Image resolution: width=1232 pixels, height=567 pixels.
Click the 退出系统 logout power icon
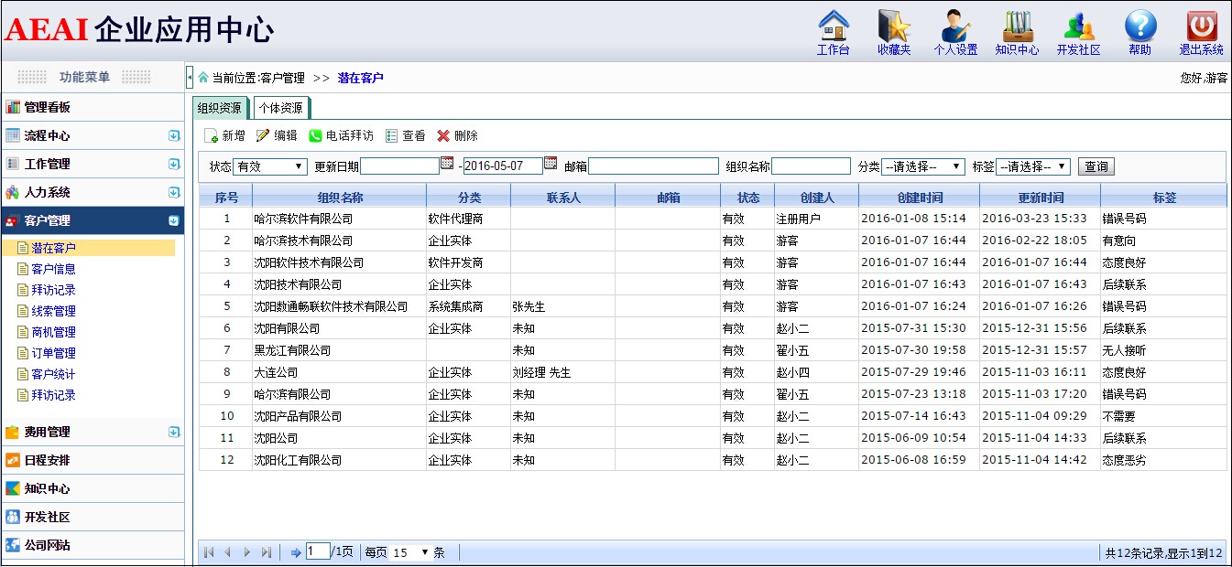point(1201,27)
